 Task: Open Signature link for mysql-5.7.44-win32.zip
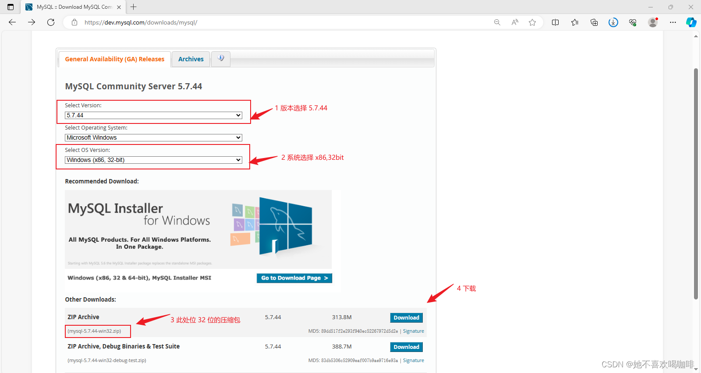(414, 331)
